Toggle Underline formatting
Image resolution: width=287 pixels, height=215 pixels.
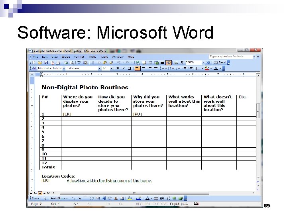tap(130, 68)
